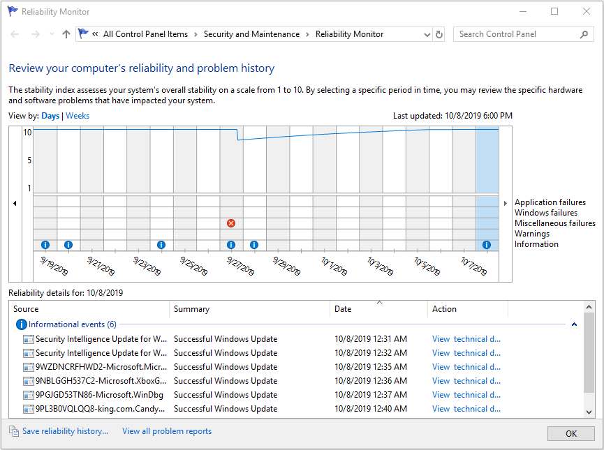Click the Reliability Monitor title bar flag icon

coord(13,12)
